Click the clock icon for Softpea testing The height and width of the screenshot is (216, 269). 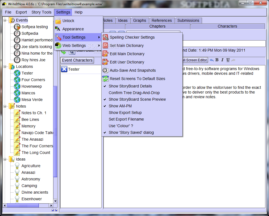pos(17,27)
